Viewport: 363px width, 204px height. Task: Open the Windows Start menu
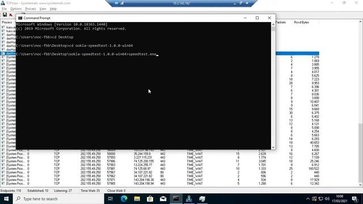pyautogui.click(x=6, y=199)
